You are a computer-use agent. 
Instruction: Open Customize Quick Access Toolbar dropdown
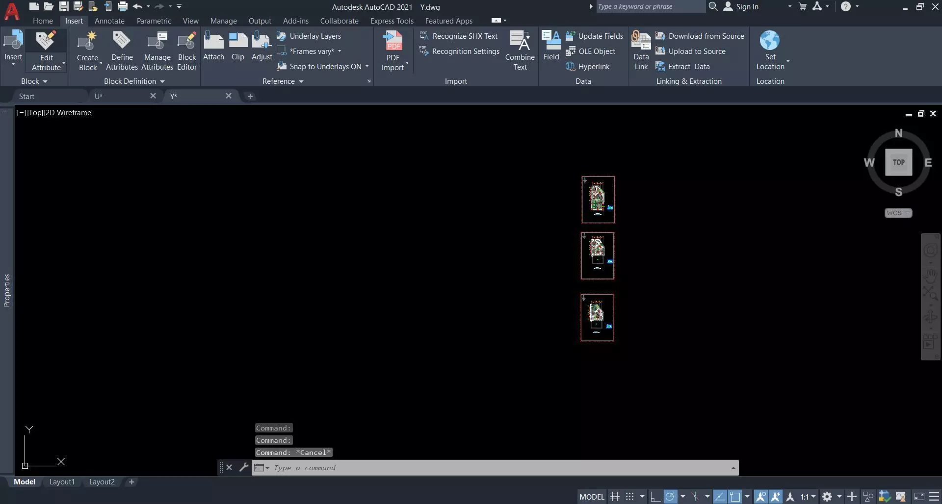[x=179, y=6]
